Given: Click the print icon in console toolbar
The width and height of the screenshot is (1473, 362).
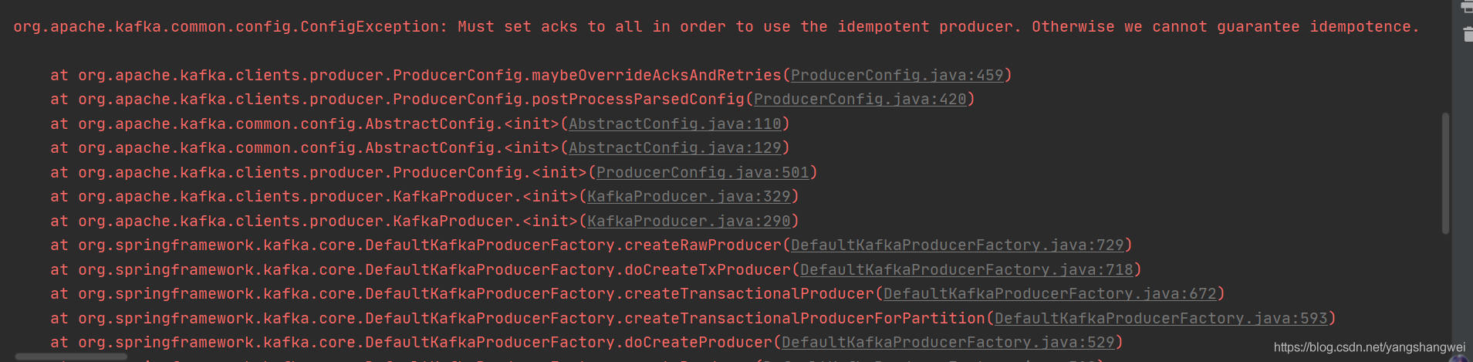Looking at the screenshot, I should pyautogui.click(x=1467, y=7).
